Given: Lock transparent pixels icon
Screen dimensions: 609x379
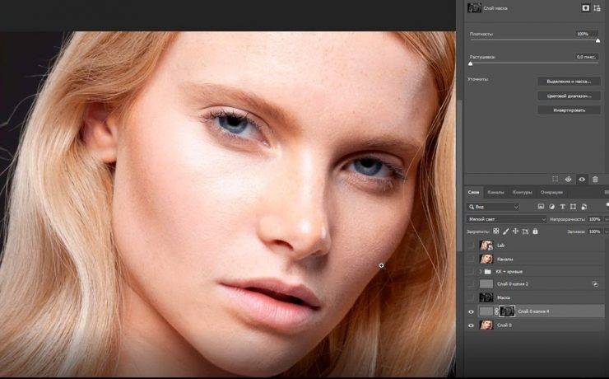Looking at the screenshot, I should pyautogui.click(x=496, y=232).
